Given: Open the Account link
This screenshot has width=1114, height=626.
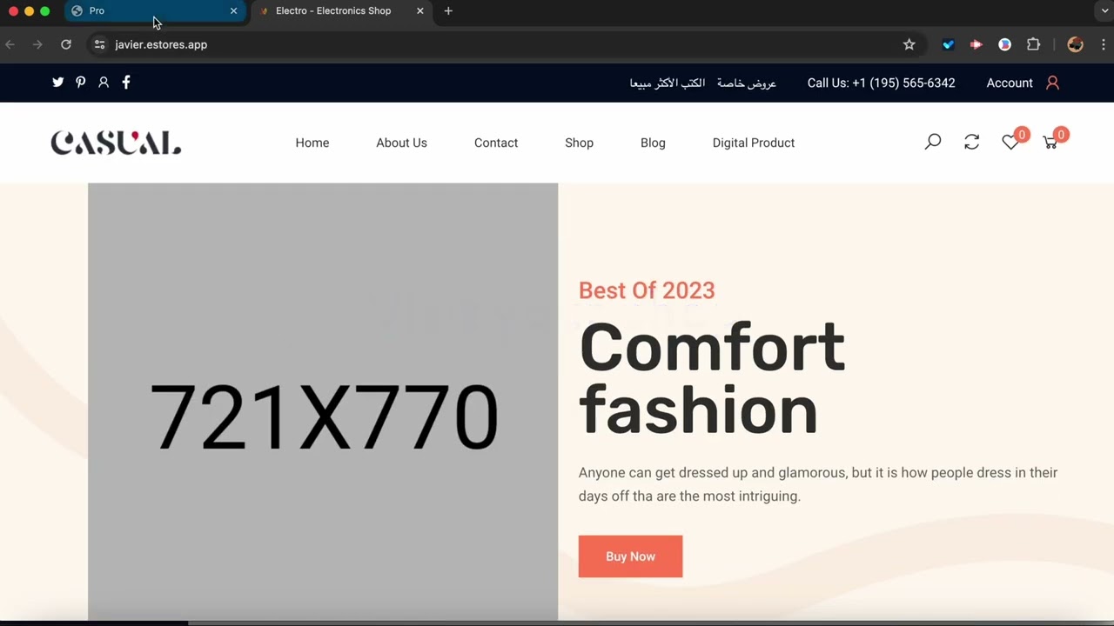Looking at the screenshot, I should (1010, 83).
